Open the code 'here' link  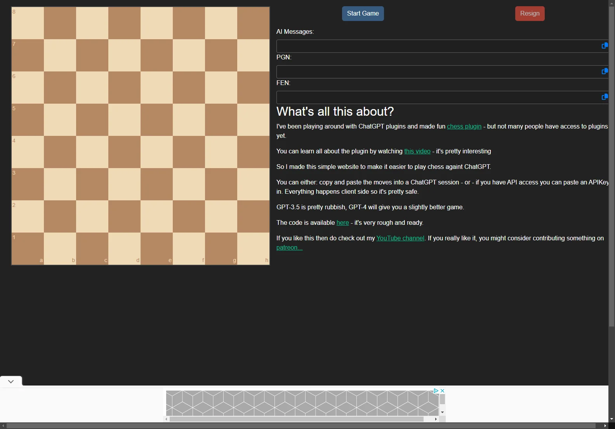342,223
